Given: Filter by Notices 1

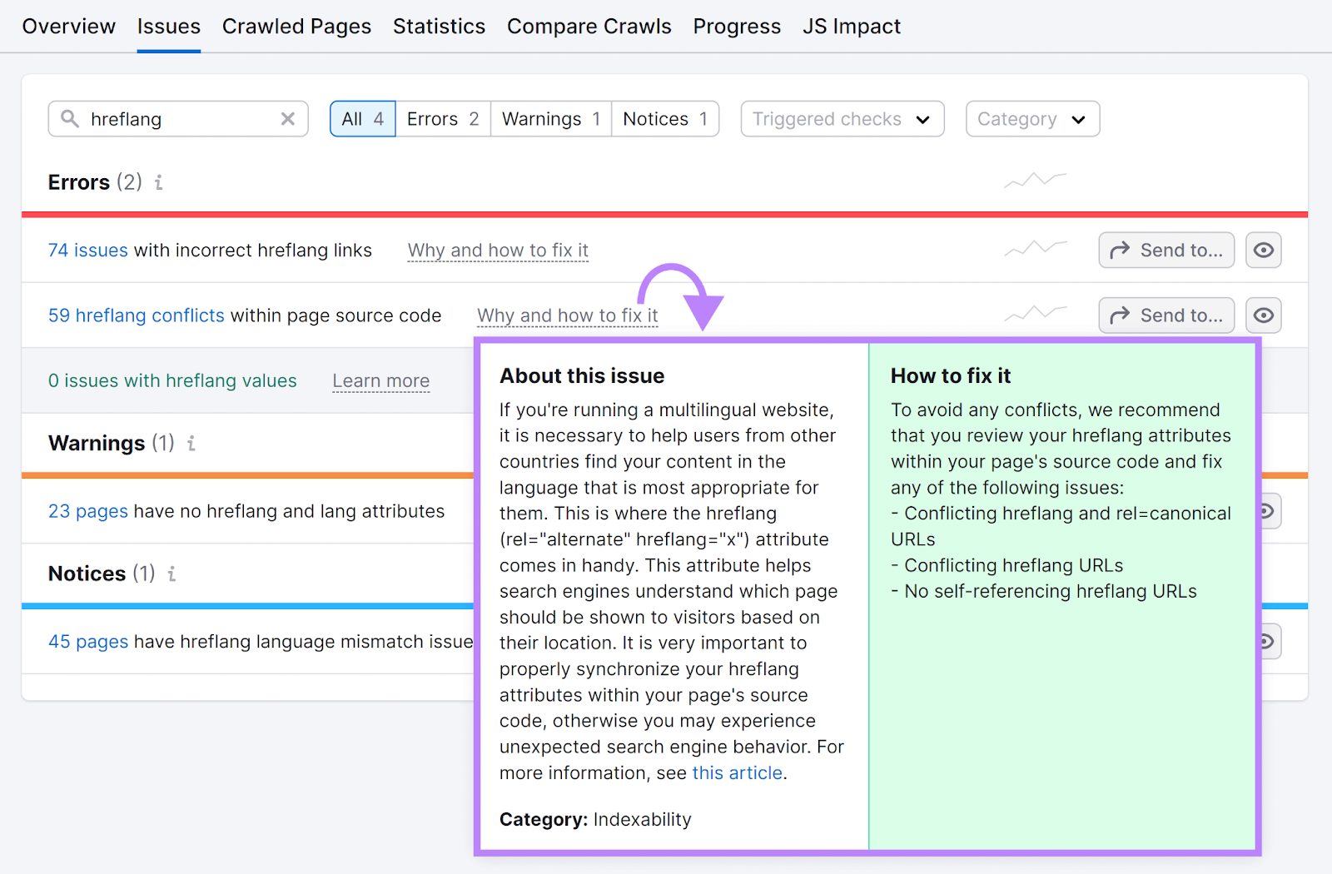Looking at the screenshot, I should coord(665,119).
